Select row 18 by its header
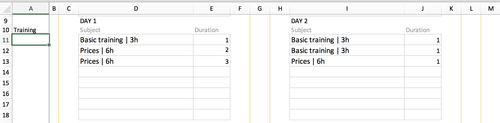 (6, 115)
